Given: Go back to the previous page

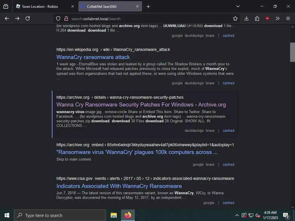Looking at the screenshot, I should click(x=7, y=18).
